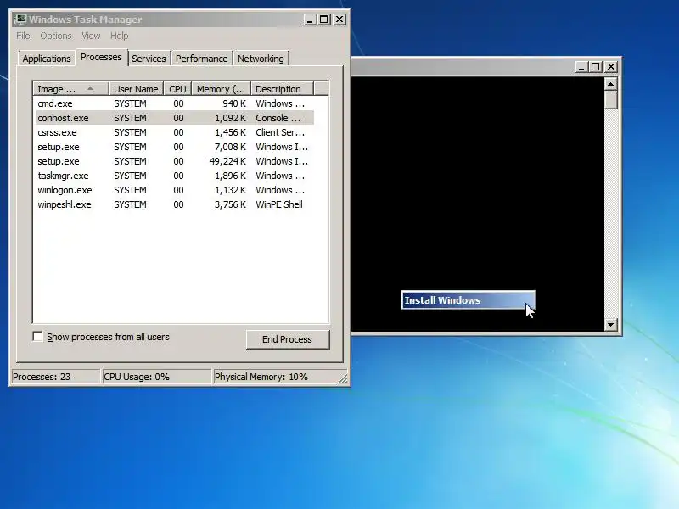
Task: Minimize the Windows Task Manager window
Action: (x=310, y=20)
